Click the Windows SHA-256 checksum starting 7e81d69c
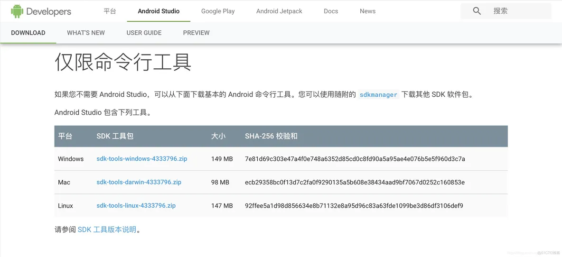562x257 pixels. tap(355, 159)
